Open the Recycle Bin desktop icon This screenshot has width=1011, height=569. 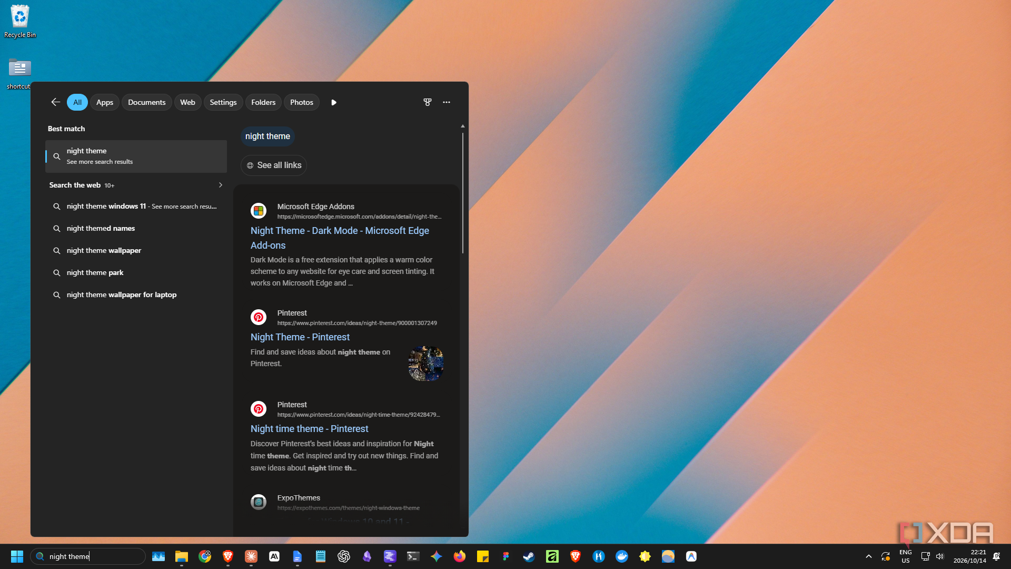[x=20, y=22]
